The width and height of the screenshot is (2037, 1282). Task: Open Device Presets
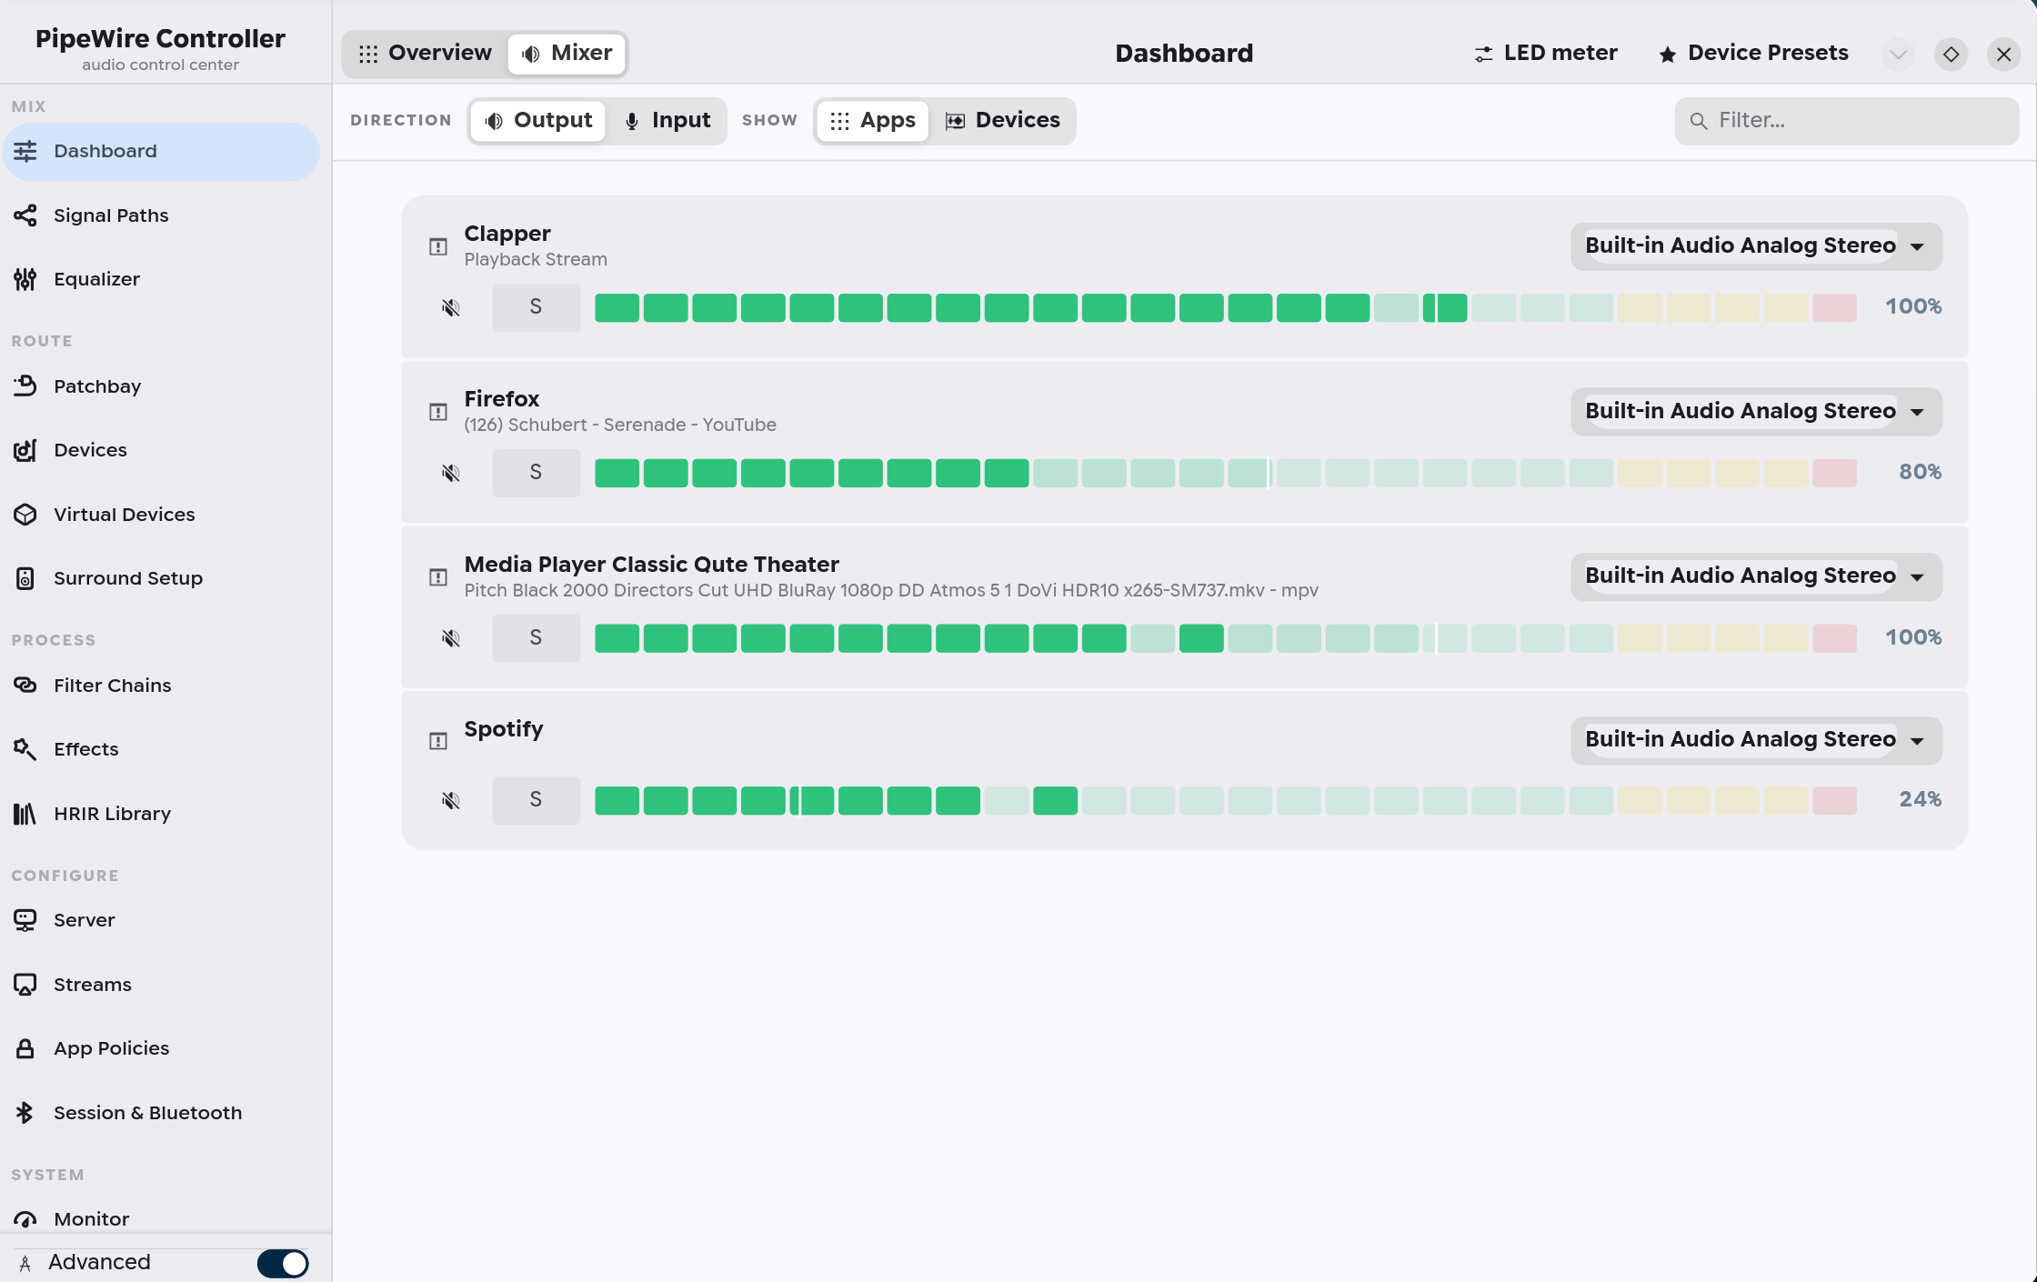1753,54
